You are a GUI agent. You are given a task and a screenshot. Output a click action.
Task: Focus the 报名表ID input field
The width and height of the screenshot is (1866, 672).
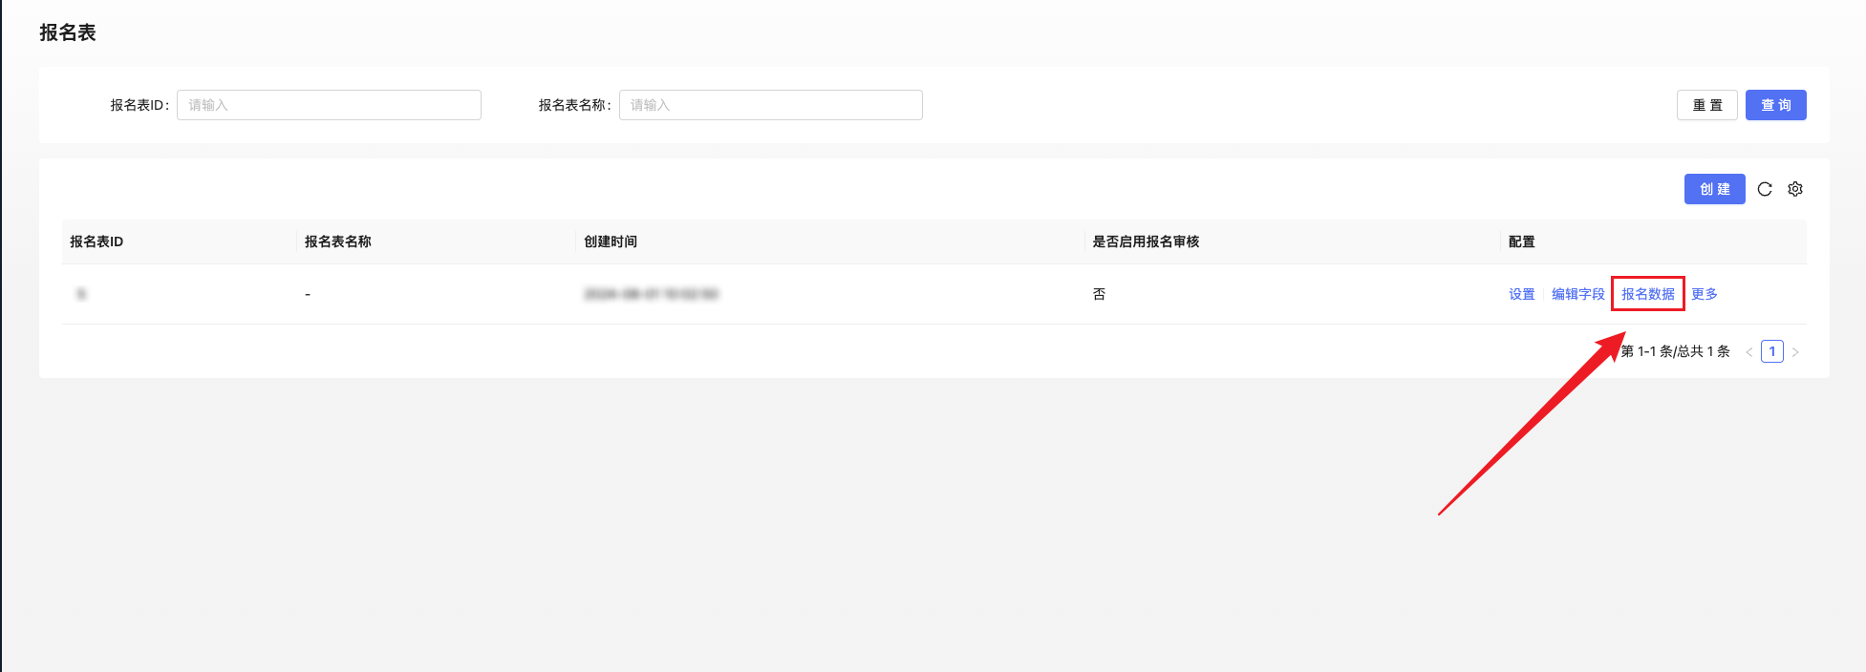[329, 105]
